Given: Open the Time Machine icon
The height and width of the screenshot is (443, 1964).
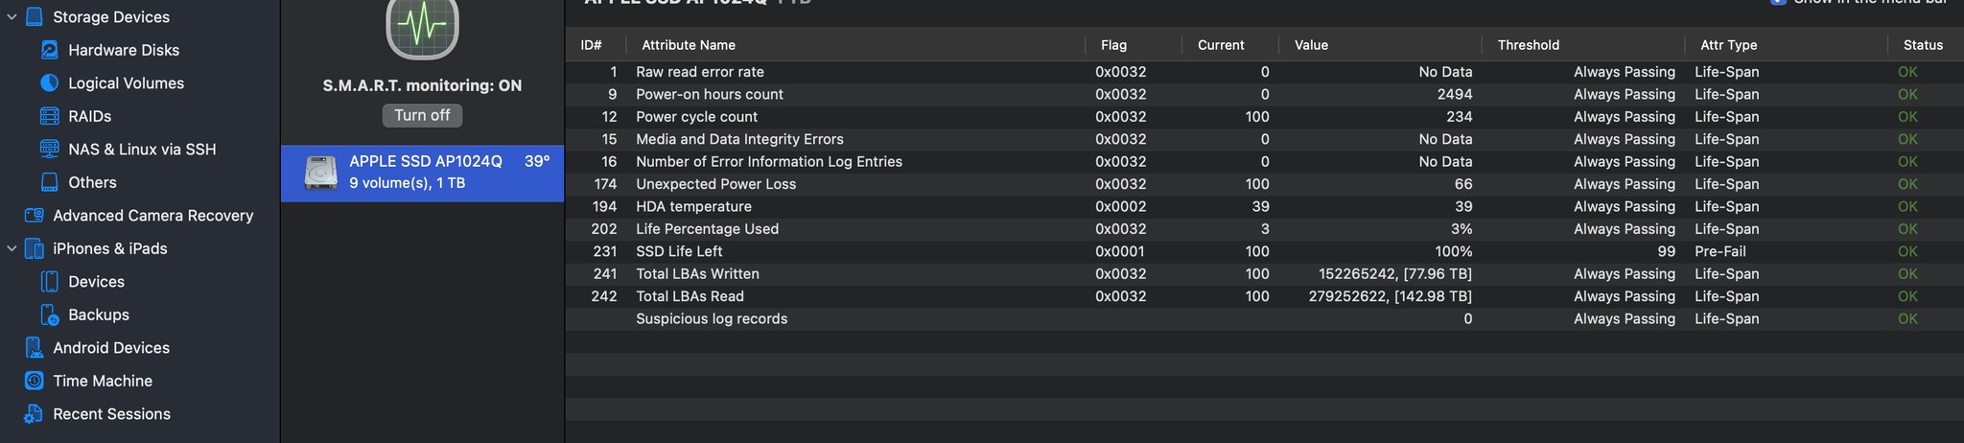Looking at the screenshot, I should 35,381.
